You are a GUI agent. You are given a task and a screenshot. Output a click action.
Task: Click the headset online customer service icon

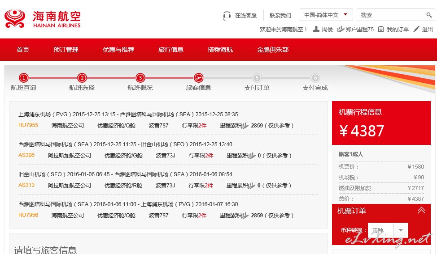pos(227,16)
